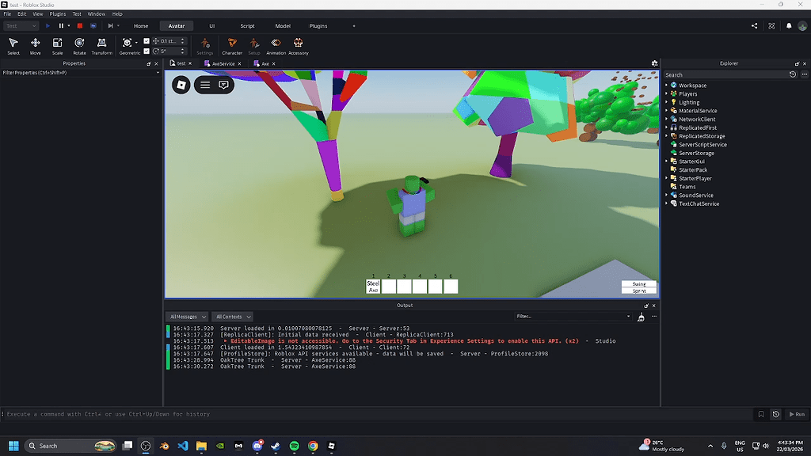Select Teams in Explorer

687,187
